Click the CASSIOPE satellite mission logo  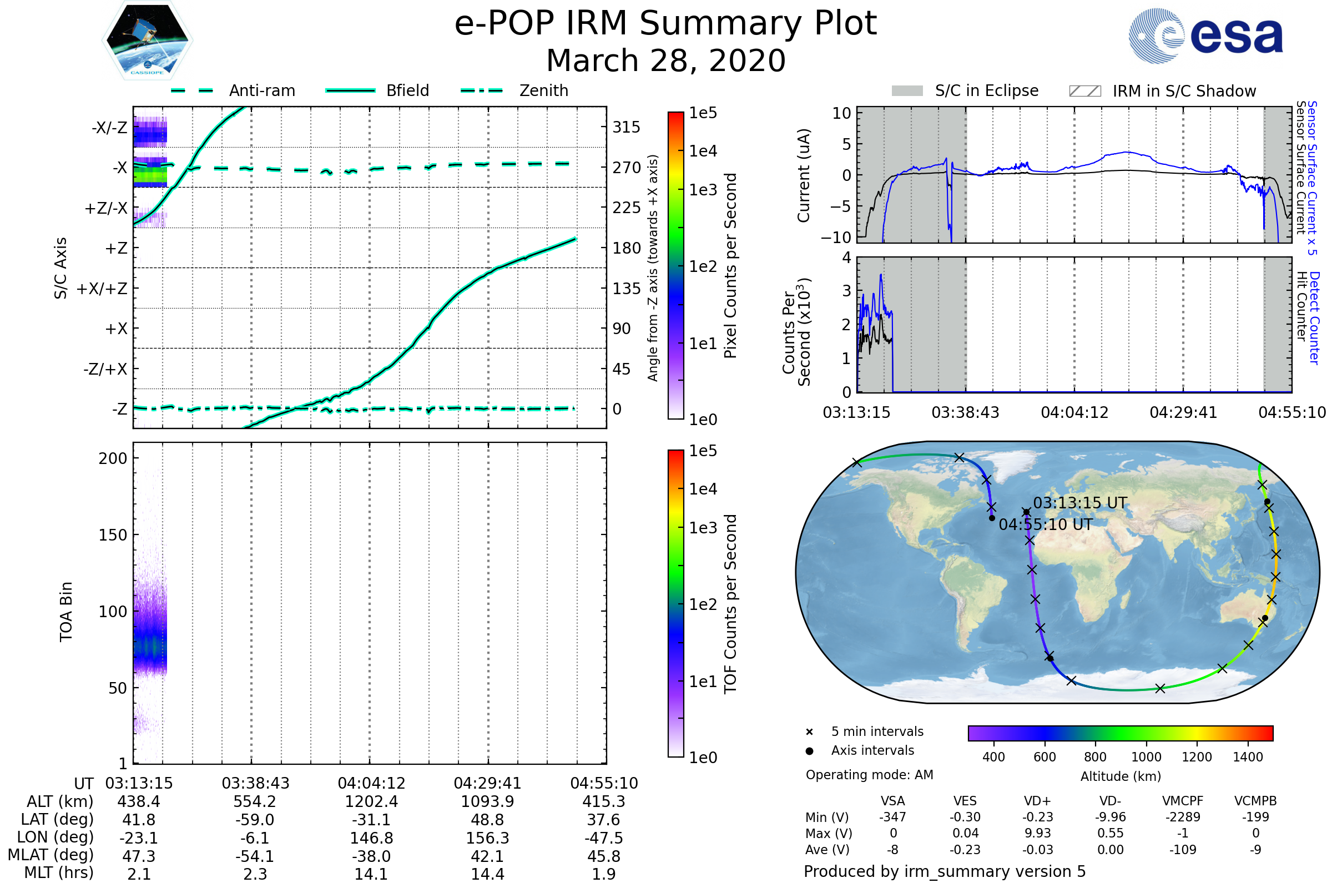coord(147,41)
